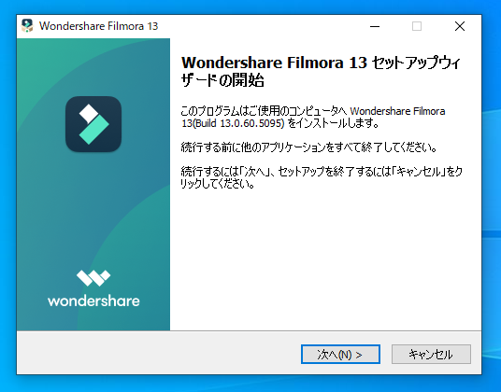
Task: Click the Wondershare Filmora 13 title bar text
Action: coord(99,26)
